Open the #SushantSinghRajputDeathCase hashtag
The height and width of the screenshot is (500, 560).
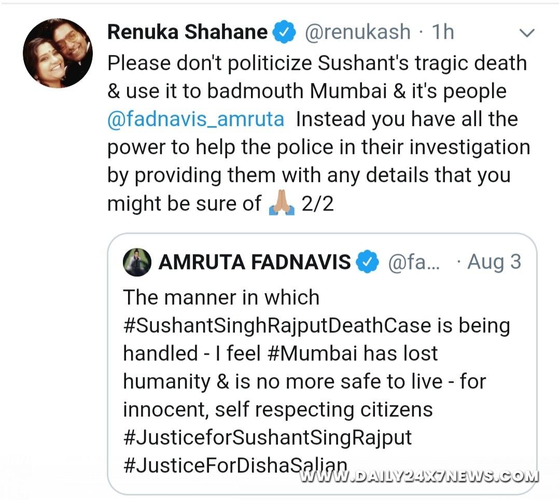click(277, 326)
